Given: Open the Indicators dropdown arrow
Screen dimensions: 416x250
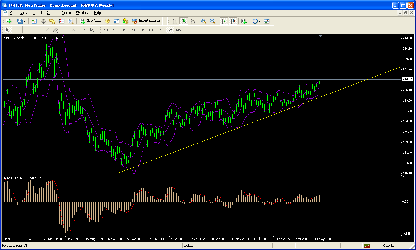Looking at the screenshot, I should pyautogui.click(x=248, y=21).
